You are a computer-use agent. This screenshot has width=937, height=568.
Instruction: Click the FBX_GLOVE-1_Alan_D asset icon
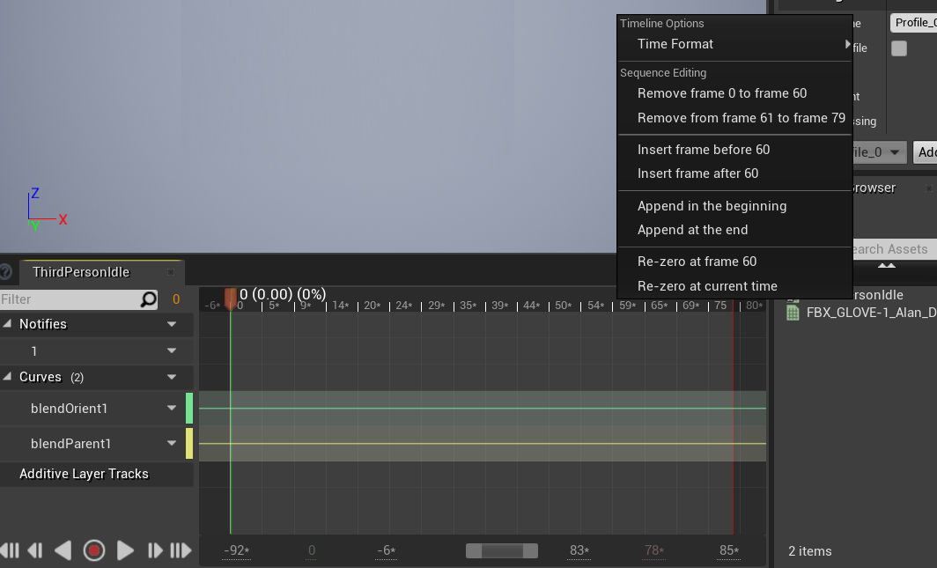(x=793, y=313)
